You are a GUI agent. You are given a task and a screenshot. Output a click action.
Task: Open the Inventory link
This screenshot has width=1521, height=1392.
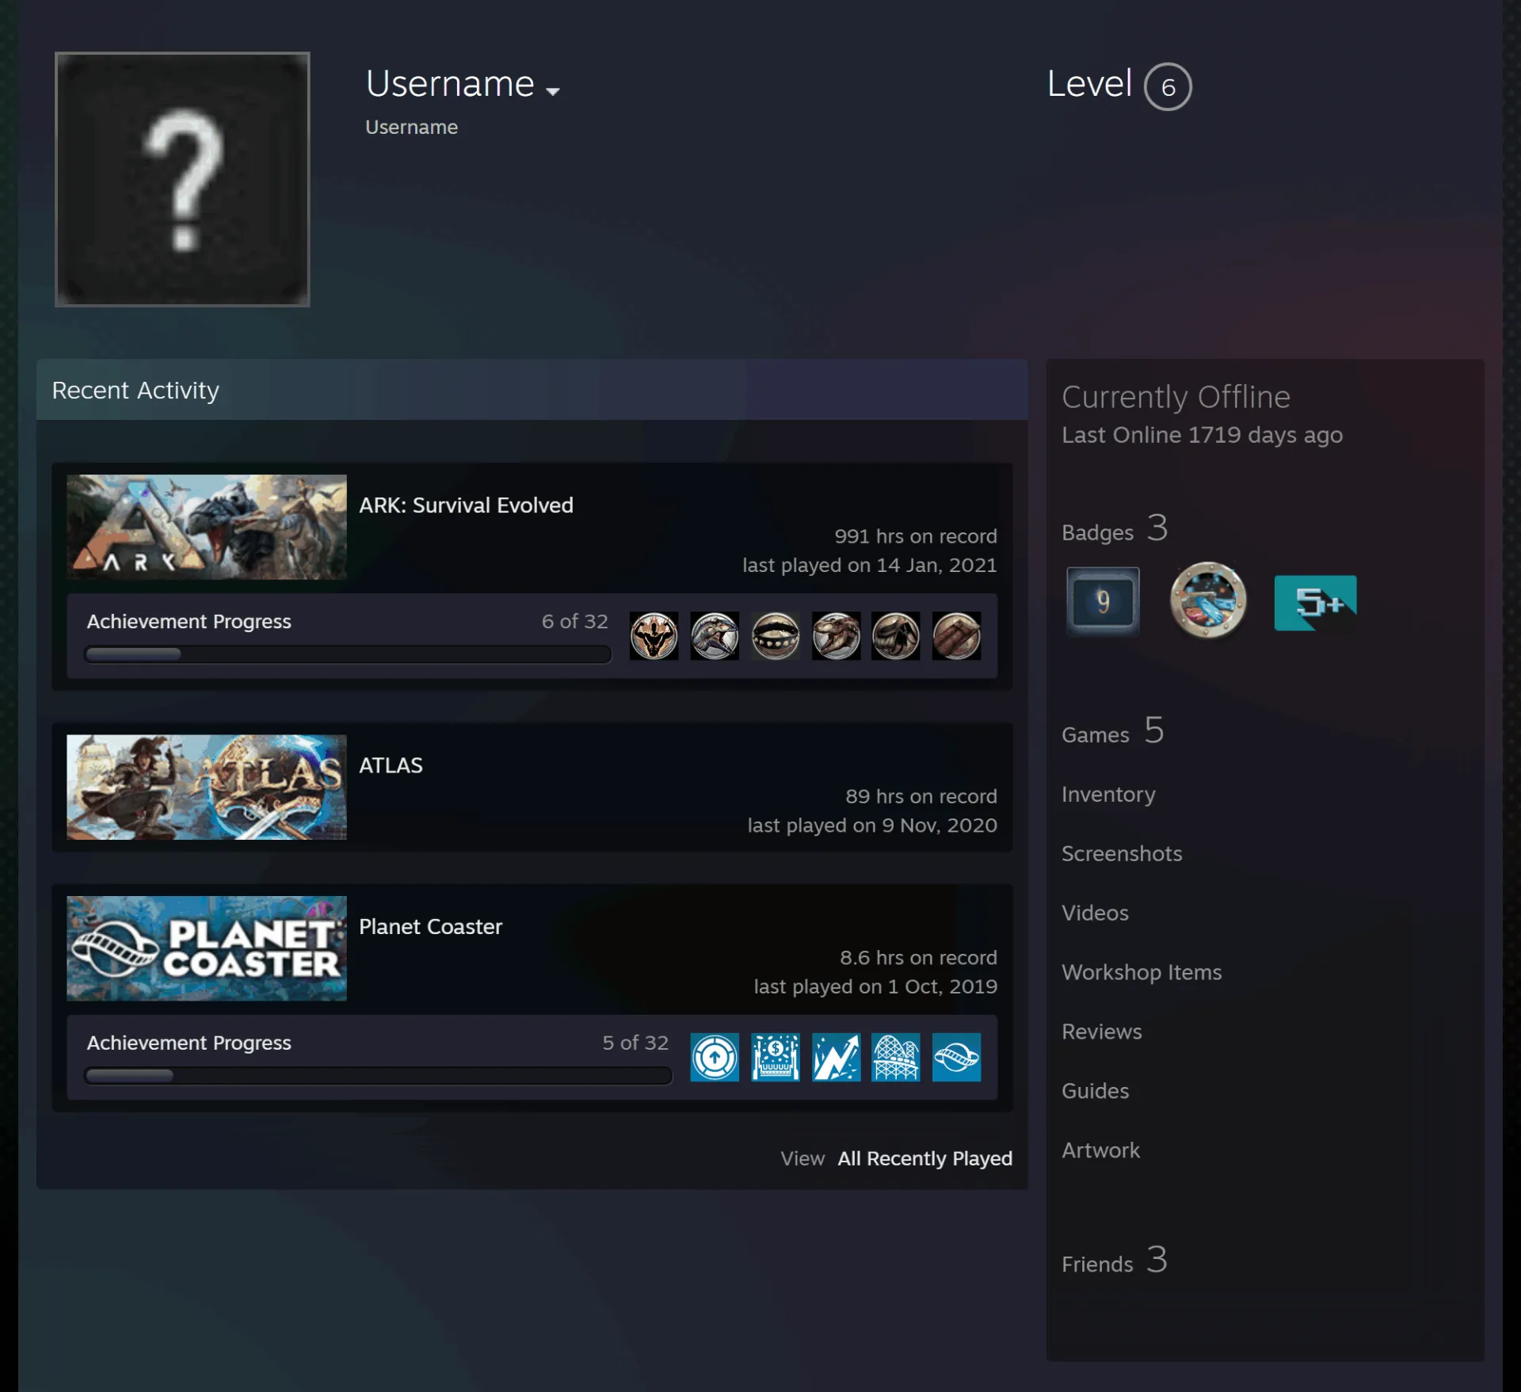pyautogui.click(x=1108, y=794)
